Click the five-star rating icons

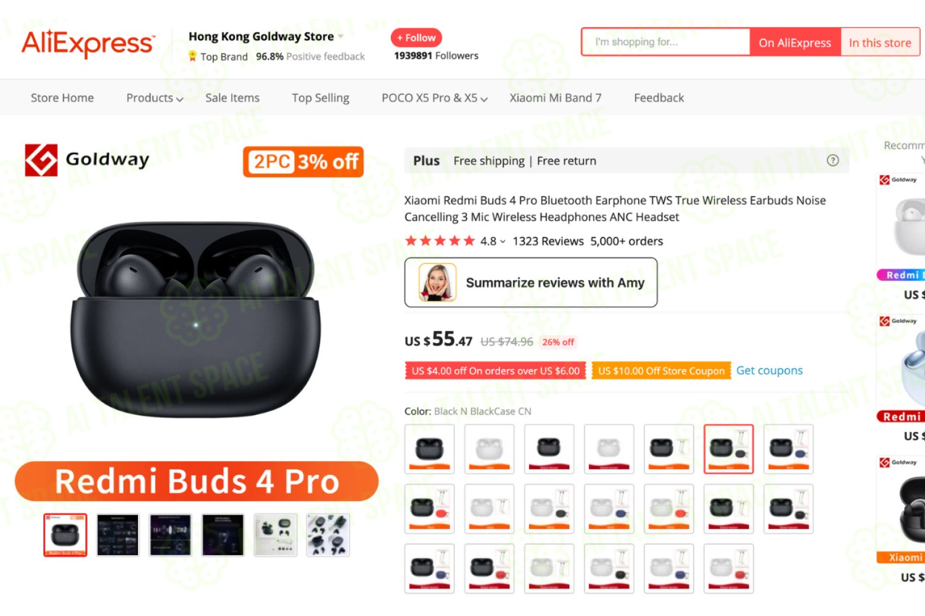tap(440, 241)
